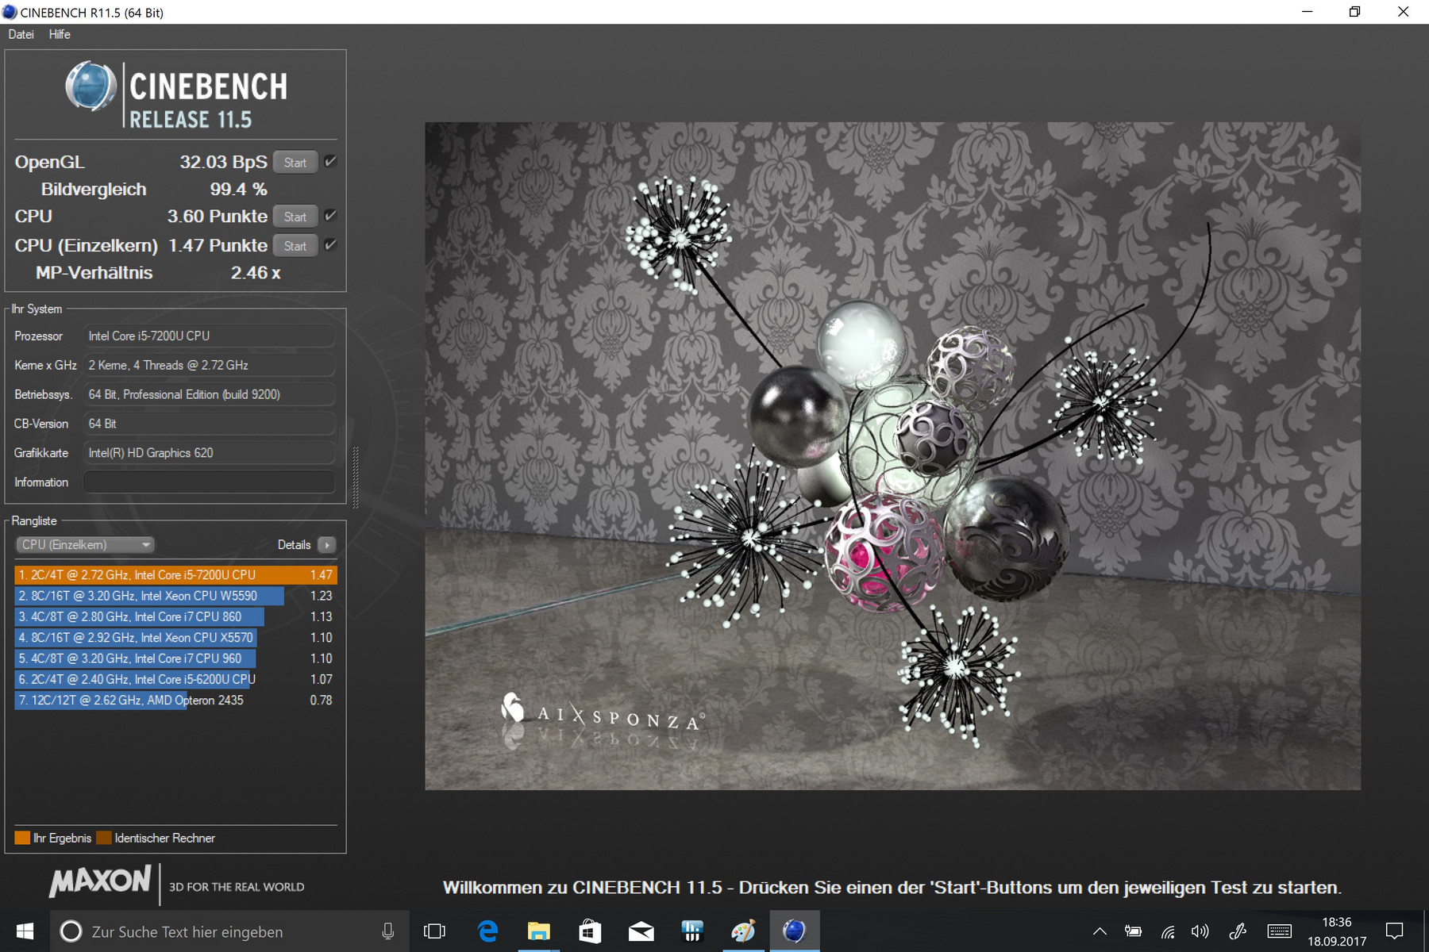Toggle the CPU test checkbox

pyautogui.click(x=330, y=216)
